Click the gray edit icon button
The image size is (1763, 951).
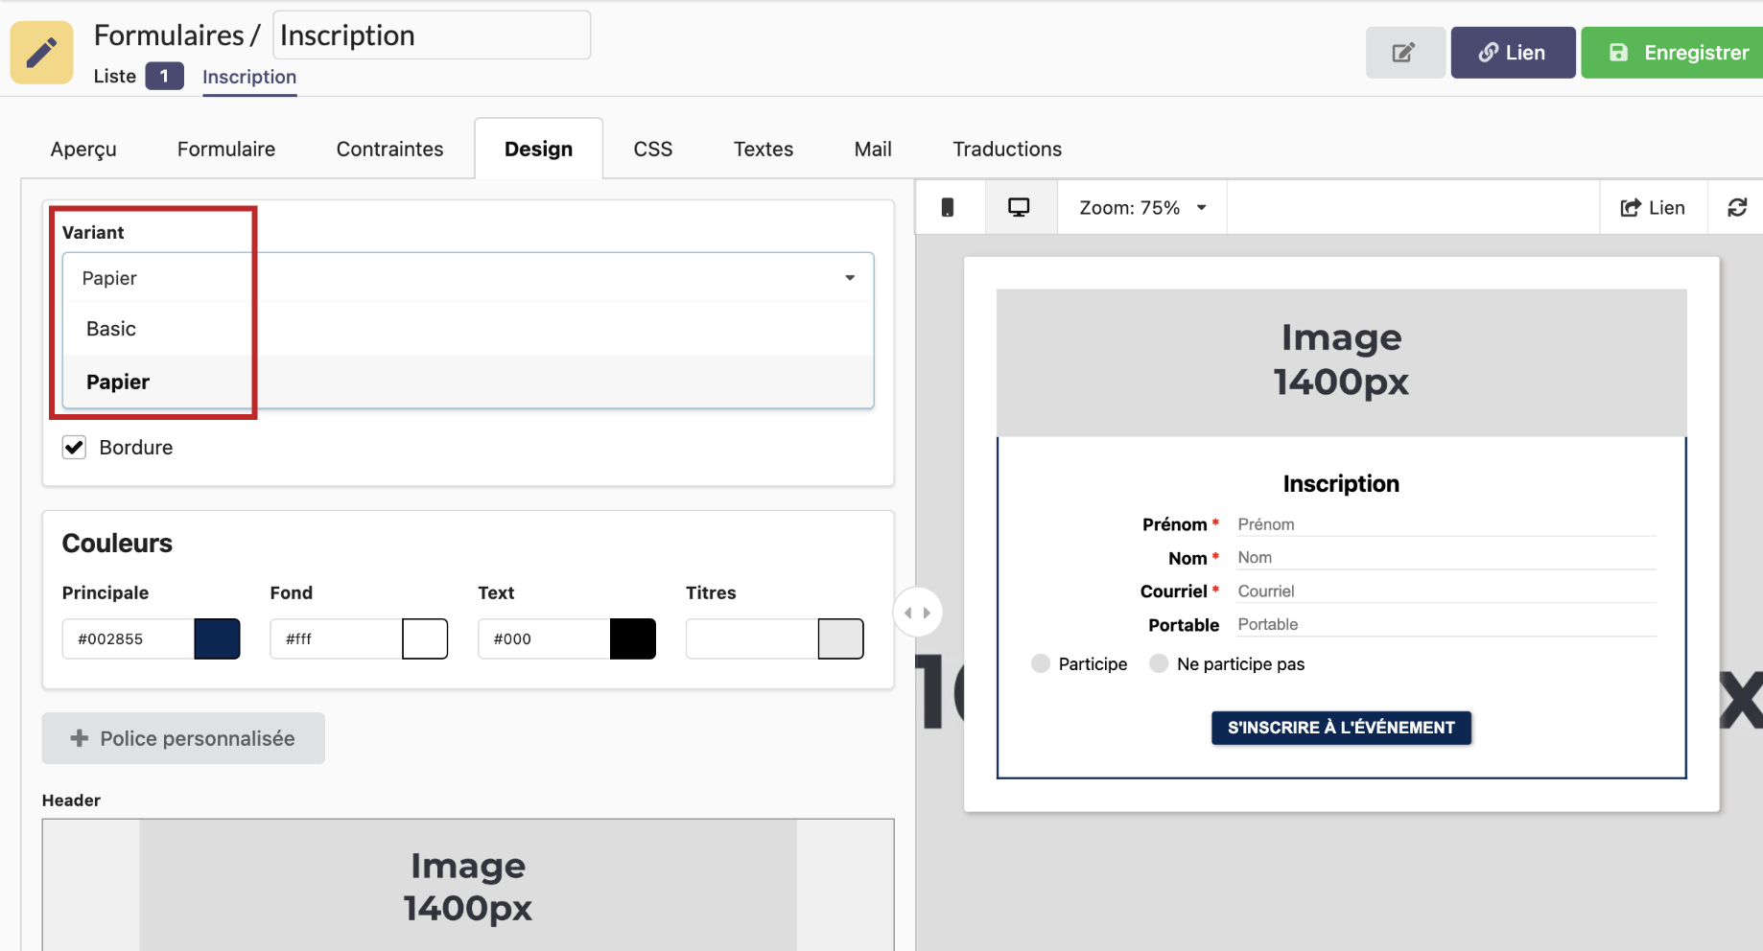point(1404,53)
